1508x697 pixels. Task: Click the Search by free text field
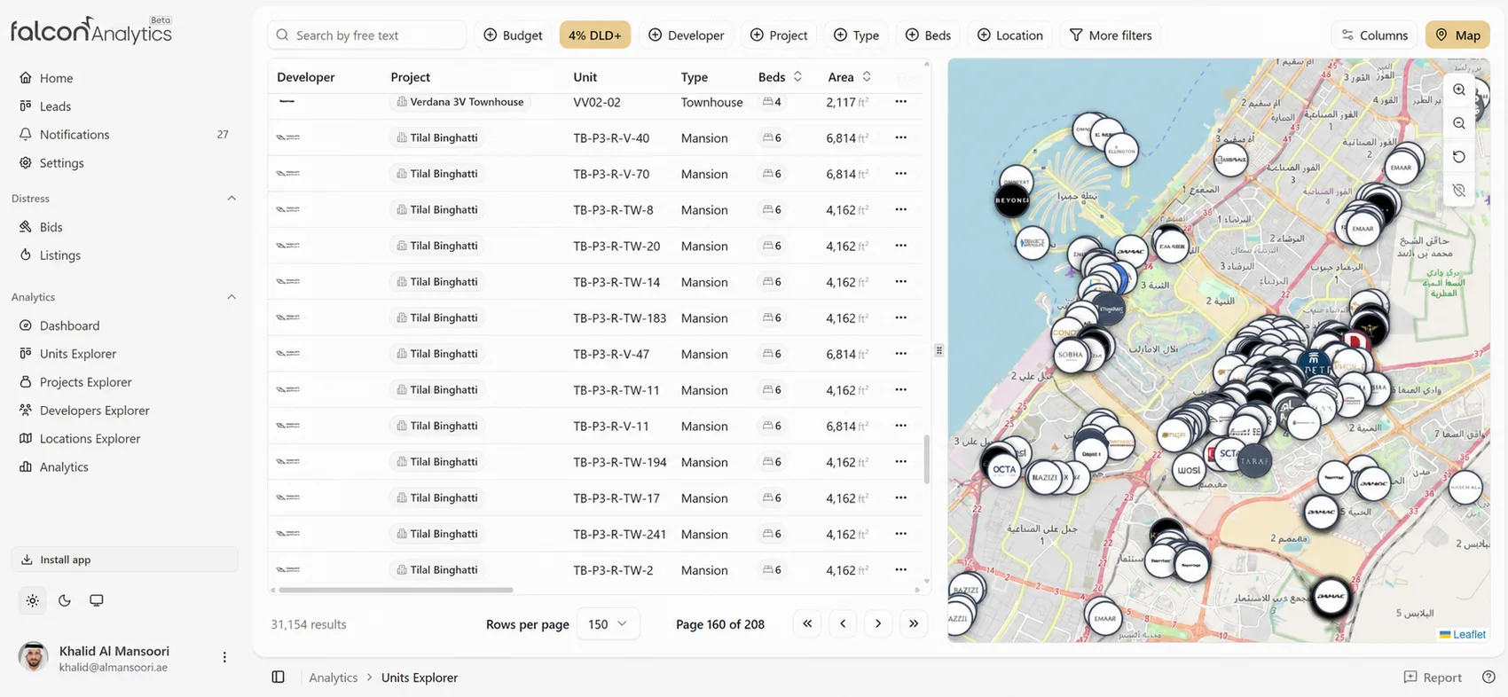[366, 35]
